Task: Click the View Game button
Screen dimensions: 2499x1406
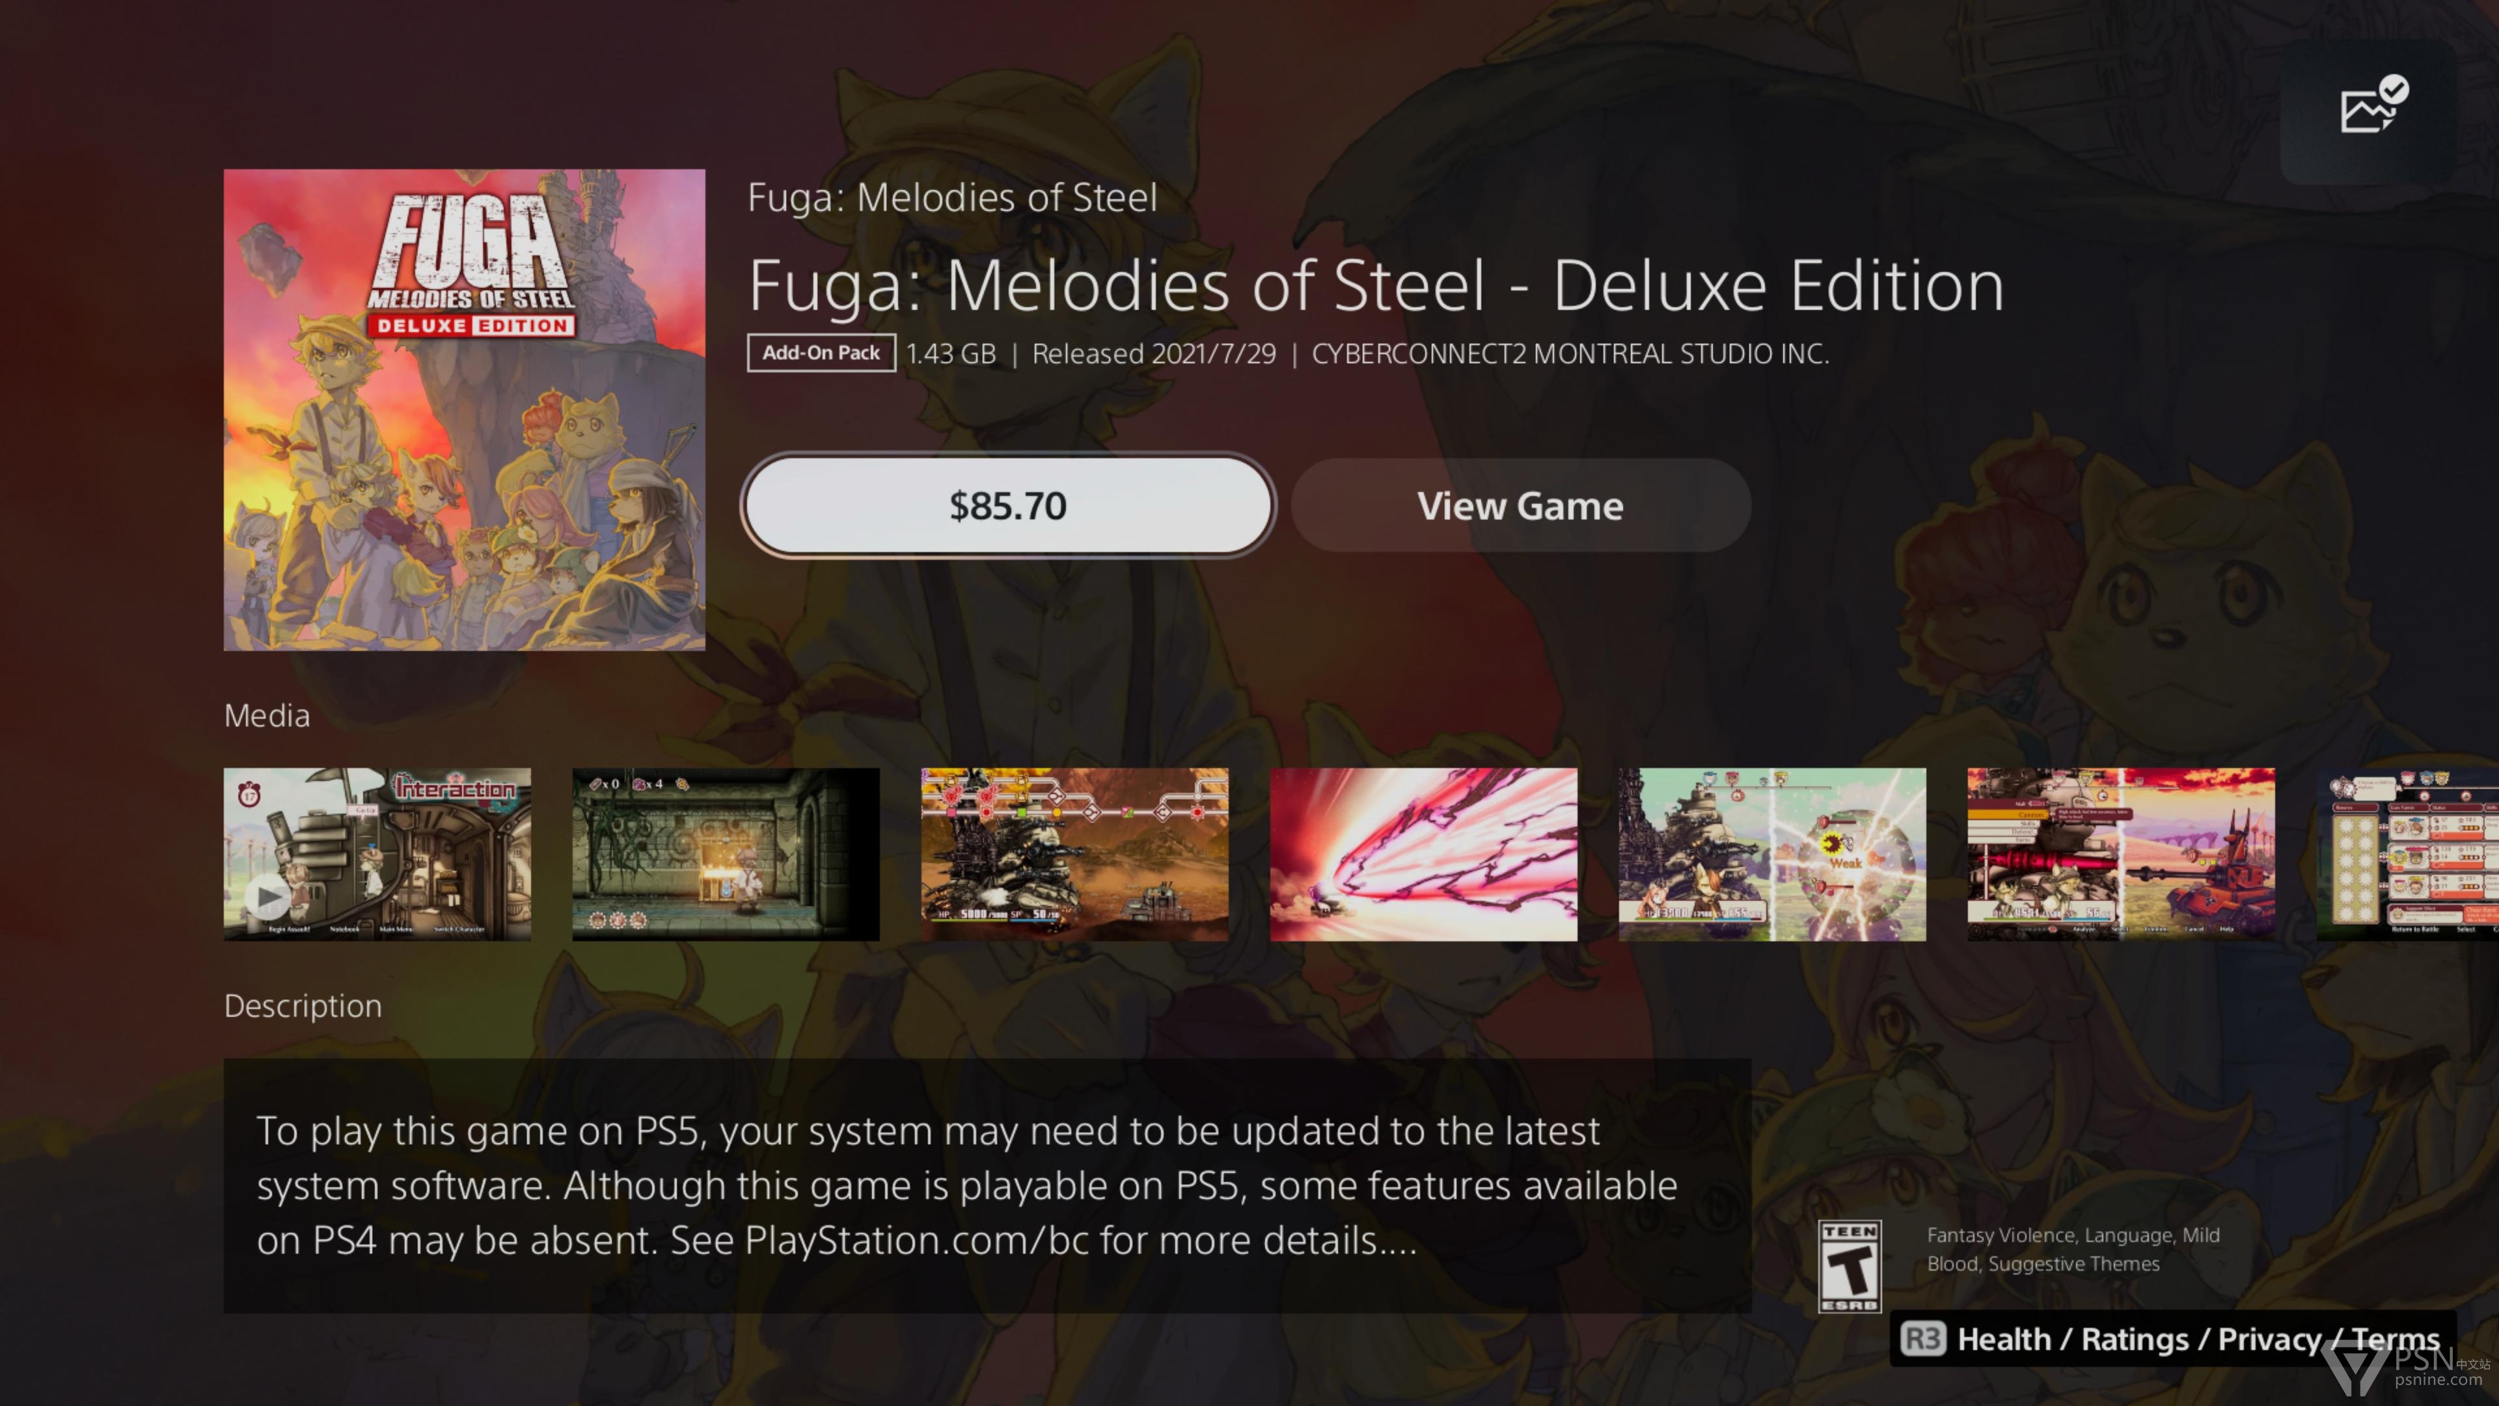Action: pyautogui.click(x=1520, y=506)
